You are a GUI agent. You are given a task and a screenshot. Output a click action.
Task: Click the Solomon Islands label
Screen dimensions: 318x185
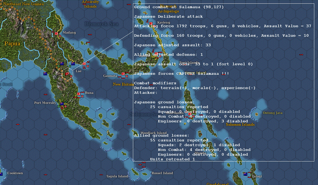pyautogui.click(x=240, y=124)
